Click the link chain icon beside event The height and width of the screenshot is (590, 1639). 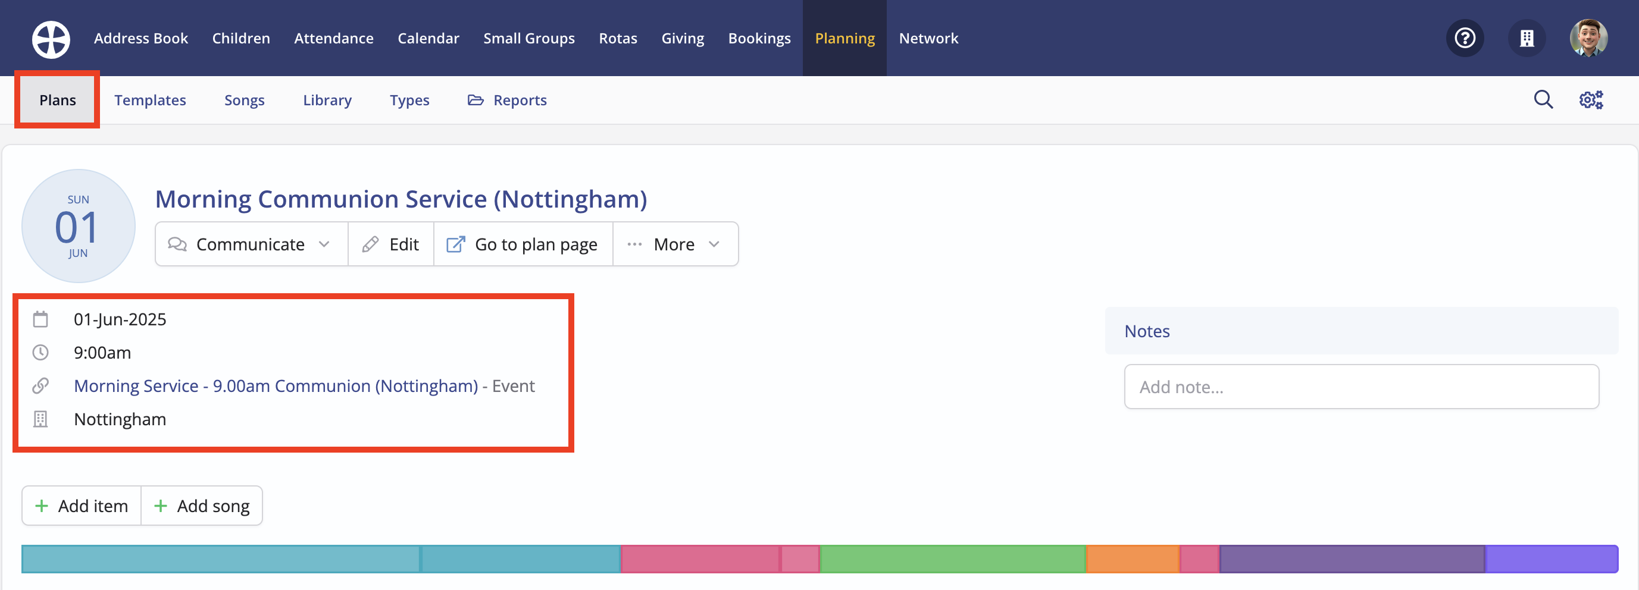pos(40,385)
